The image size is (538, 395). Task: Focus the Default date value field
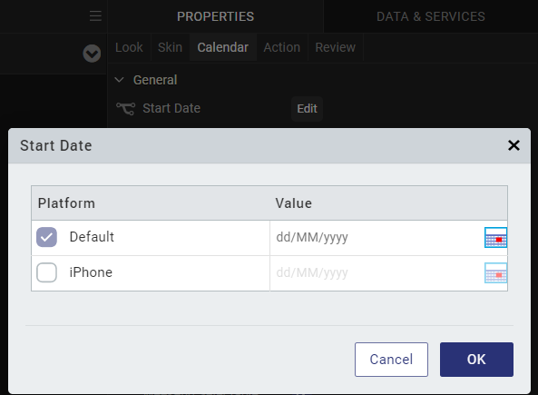click(x=377, y=237)
